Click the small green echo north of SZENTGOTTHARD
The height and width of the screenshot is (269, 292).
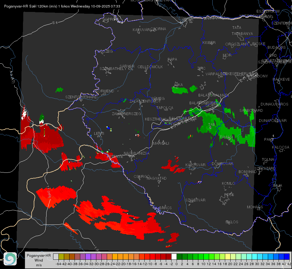pos(59,90)
